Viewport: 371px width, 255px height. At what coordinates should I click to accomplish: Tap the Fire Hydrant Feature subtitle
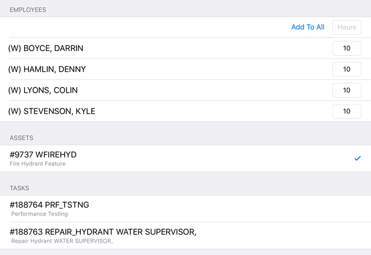tap(38, 164)
